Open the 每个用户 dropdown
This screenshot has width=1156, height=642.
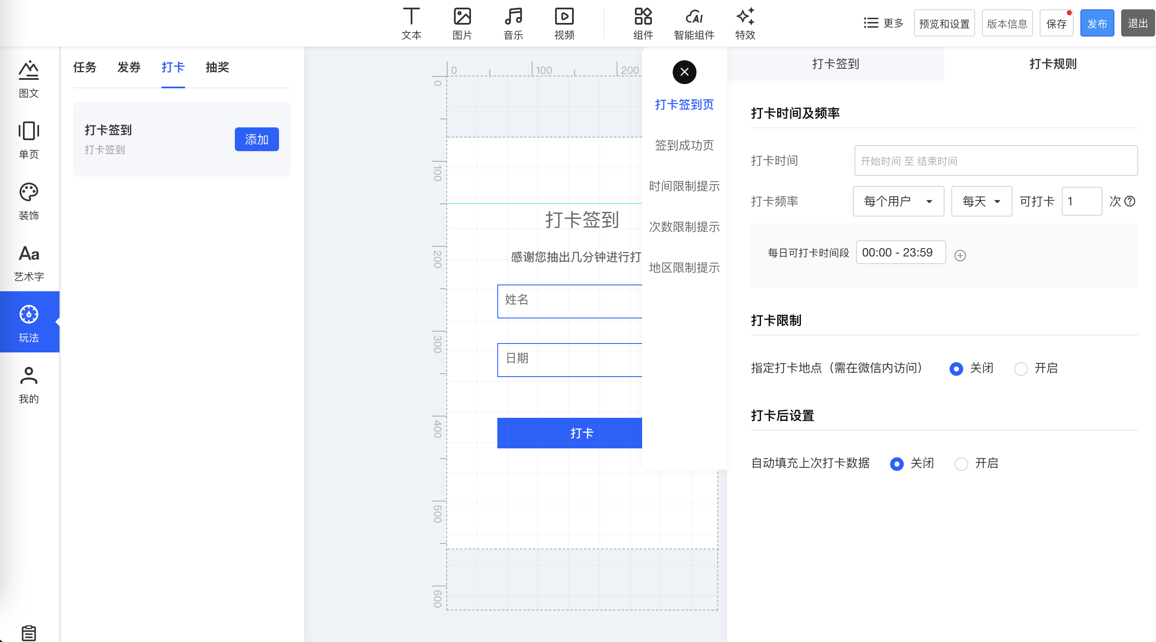pyautogui.click(x=898, y=201)
